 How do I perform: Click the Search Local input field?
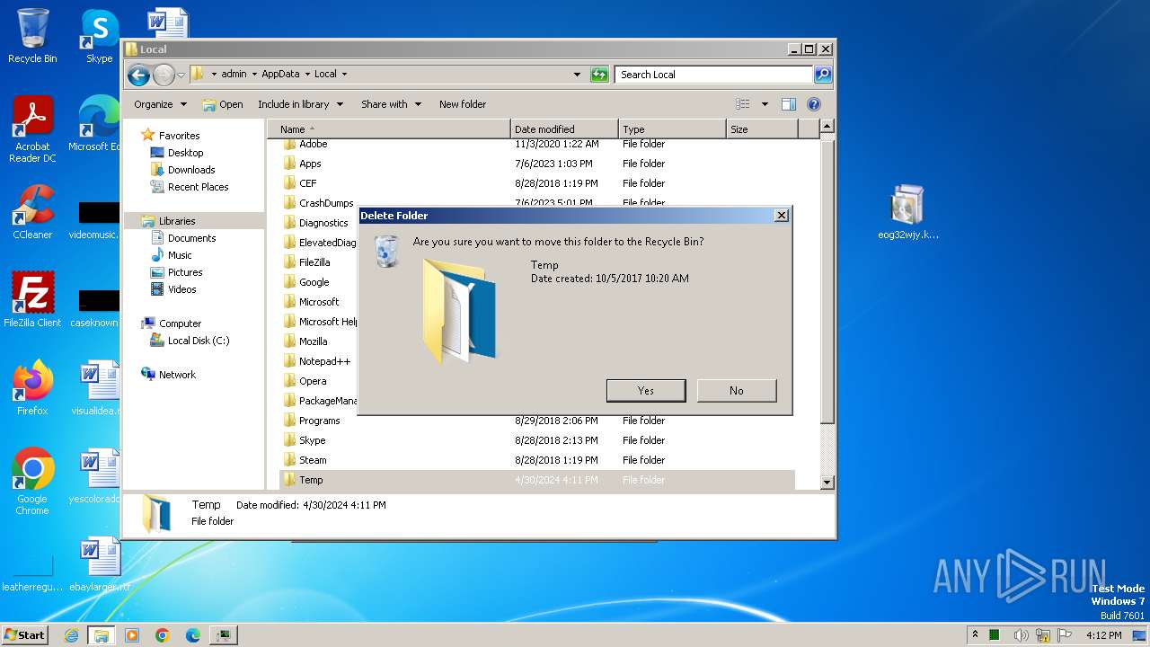coord(714,75)
